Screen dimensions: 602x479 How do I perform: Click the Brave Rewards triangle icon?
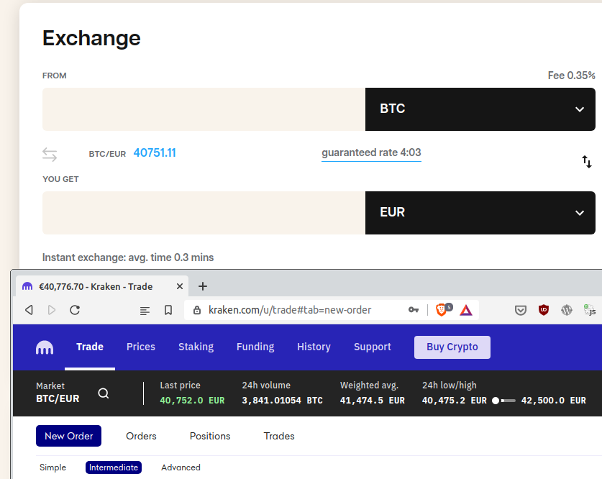(x=465, y=310)
